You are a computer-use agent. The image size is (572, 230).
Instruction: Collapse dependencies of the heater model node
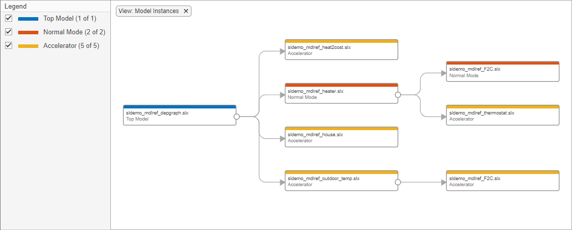398,94
